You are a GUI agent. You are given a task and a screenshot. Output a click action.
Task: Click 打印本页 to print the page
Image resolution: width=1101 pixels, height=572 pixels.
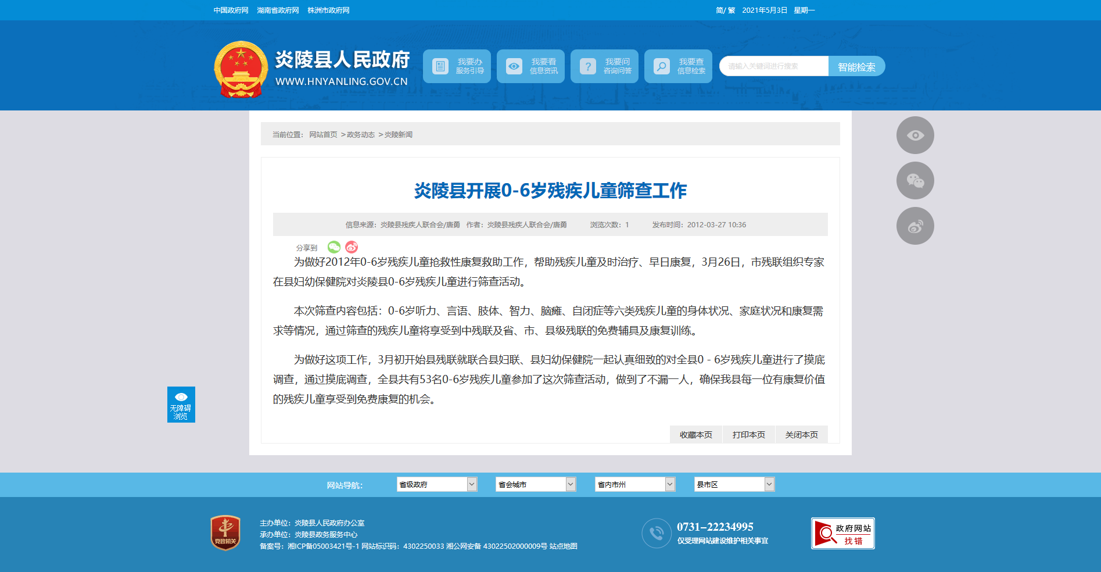pos(748,435)
